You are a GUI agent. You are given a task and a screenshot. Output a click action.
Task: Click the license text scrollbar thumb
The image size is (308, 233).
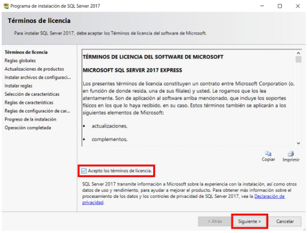tap(298, 59)
